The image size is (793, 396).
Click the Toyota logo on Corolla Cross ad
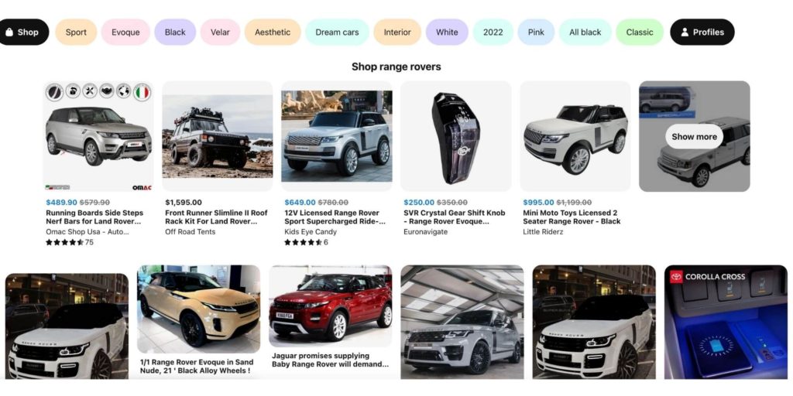pos(676,276)
